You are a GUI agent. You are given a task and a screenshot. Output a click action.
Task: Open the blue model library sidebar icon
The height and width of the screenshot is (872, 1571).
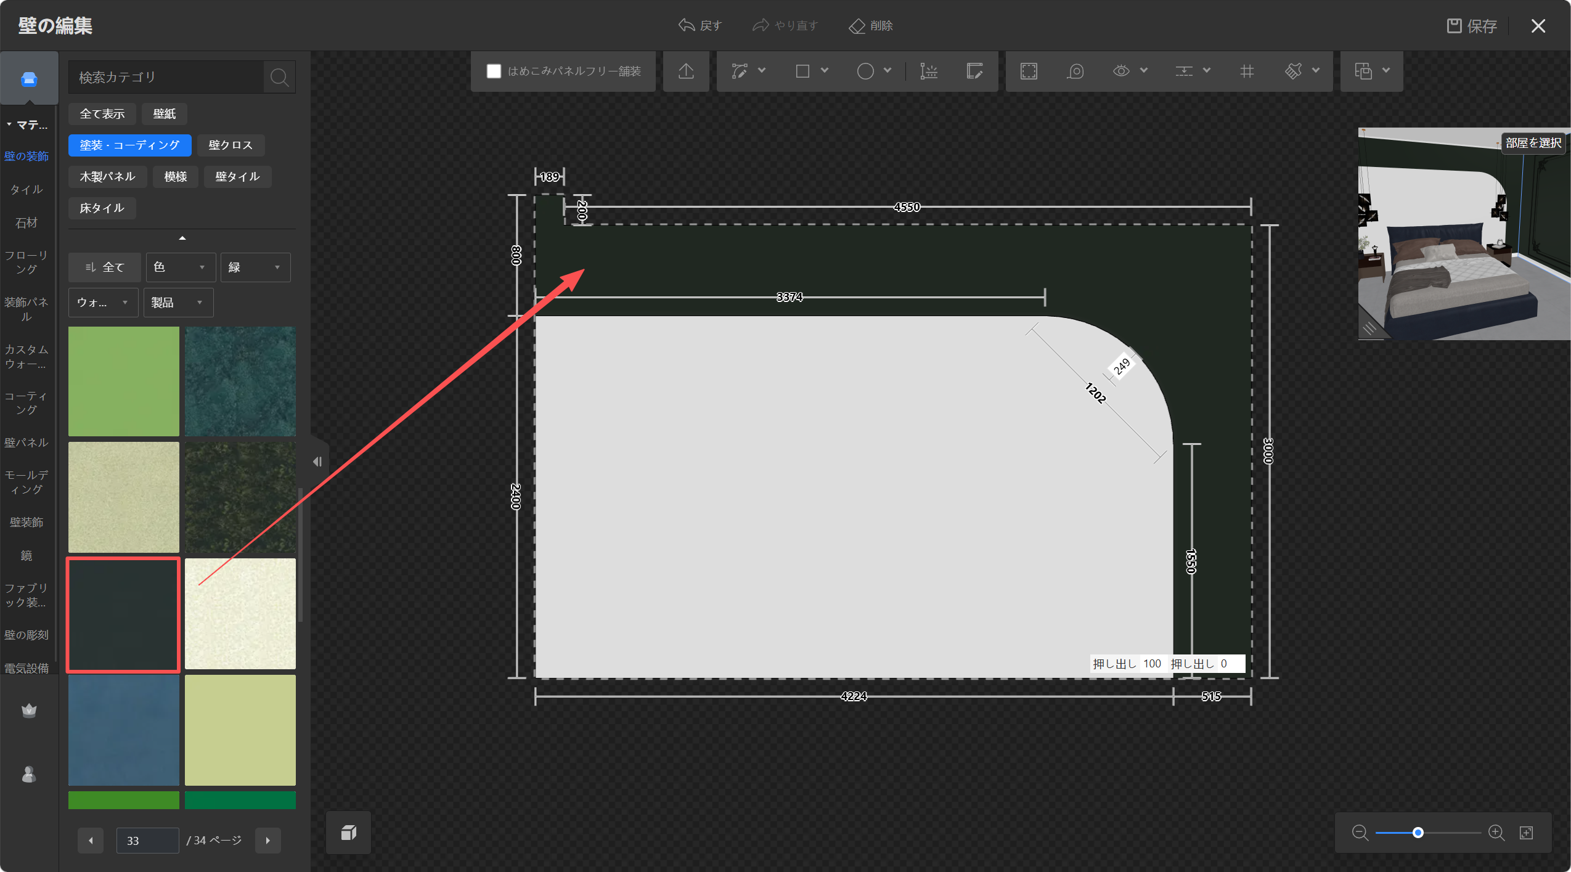29,79
